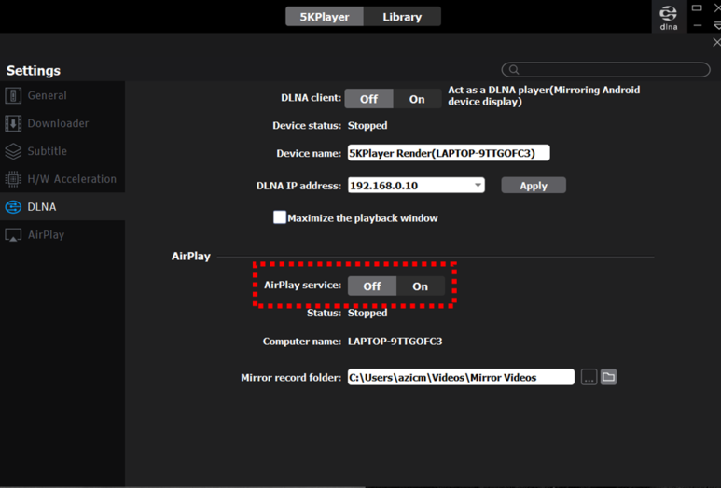Click the Apply button

534,186
